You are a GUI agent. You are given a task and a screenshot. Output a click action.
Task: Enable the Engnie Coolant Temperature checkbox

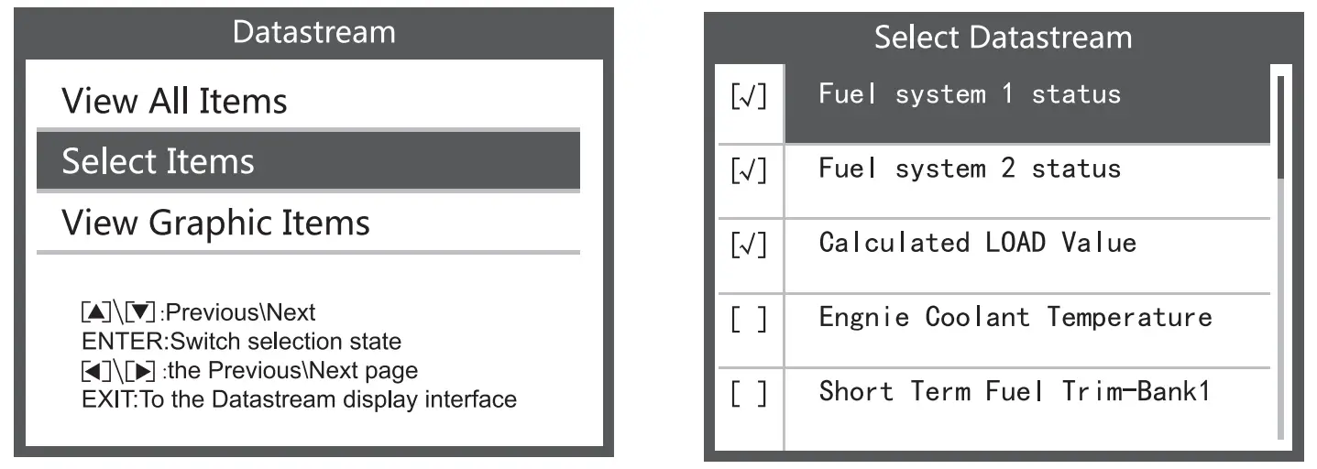coord(749,321)
